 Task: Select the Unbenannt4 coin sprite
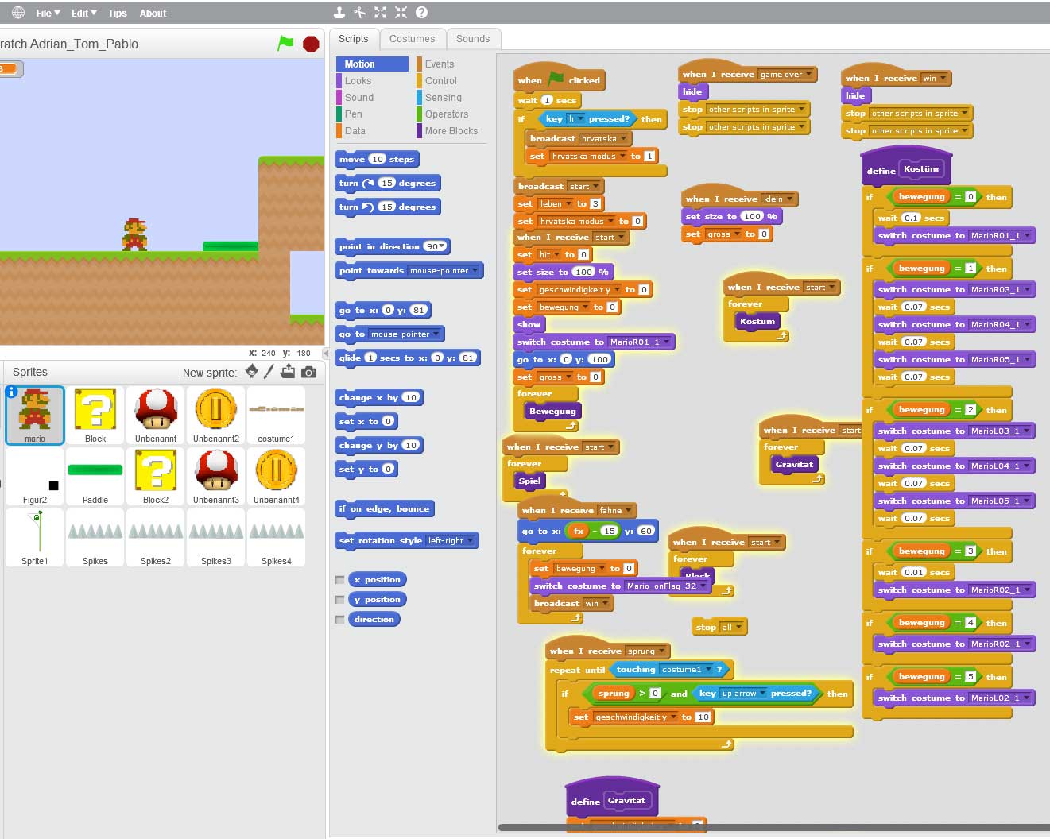(276, 476)
